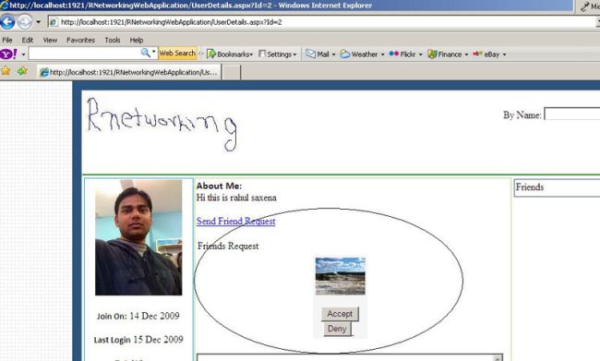Open a new blank tab
The width and height of the screenshot is (600, 361).
(232, 72)
